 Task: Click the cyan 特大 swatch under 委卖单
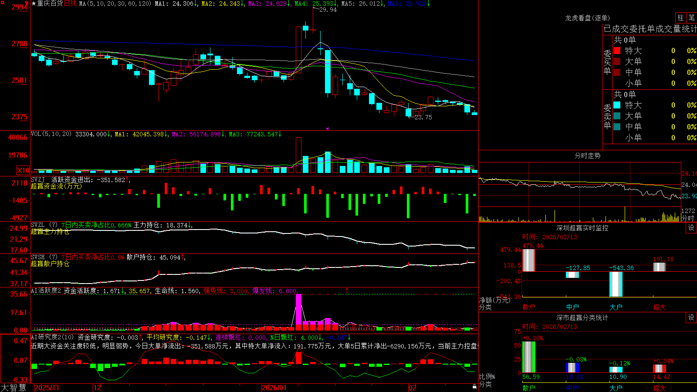click(x=617, y=105)
